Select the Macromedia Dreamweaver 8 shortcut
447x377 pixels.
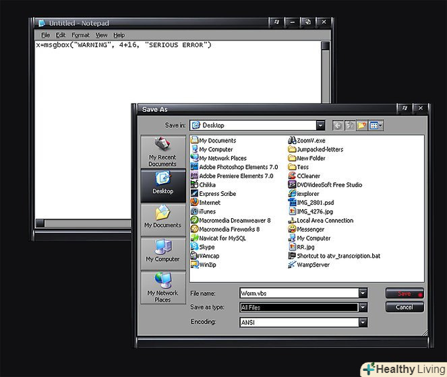[x=234, y=220]
